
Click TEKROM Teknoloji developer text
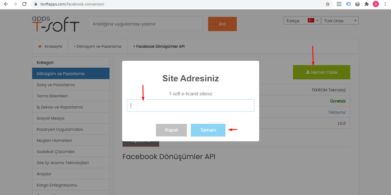click(329, 90)
